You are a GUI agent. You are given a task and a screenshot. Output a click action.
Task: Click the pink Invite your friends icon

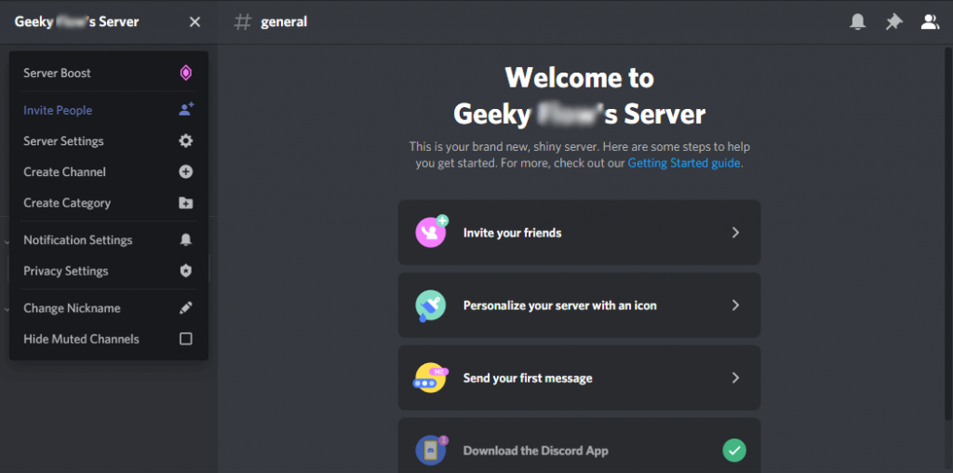click(431, 232)
